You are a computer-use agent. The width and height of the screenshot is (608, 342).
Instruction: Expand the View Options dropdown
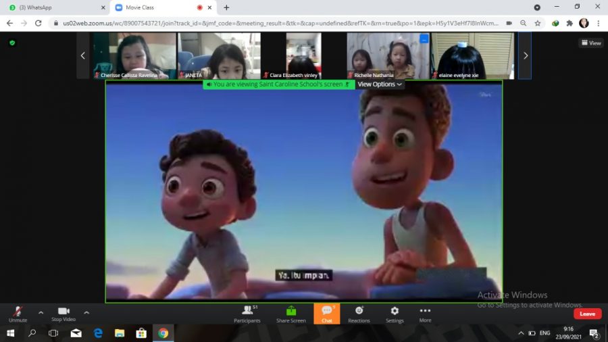(380, 84)
